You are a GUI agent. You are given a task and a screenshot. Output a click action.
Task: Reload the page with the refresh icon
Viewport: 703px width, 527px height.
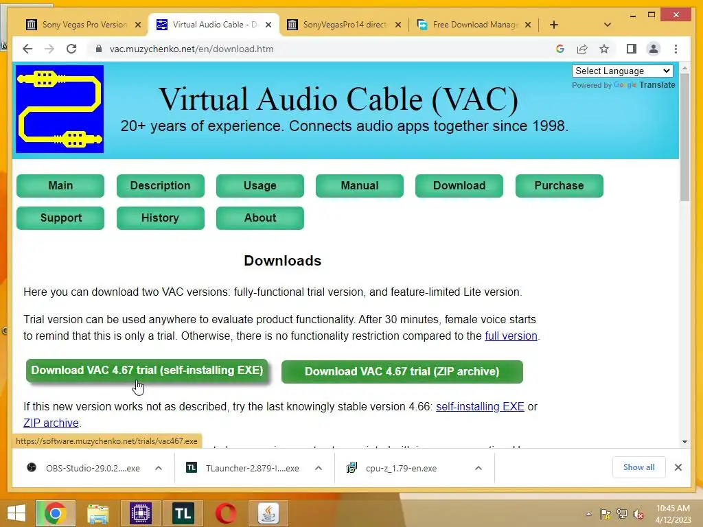[71, 49]
